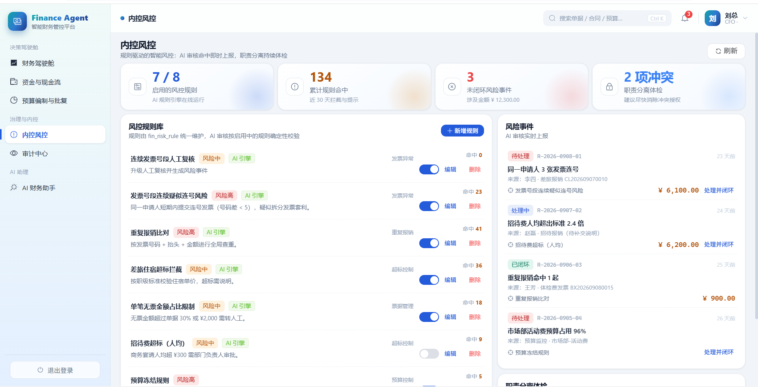
Task: Open 审计中心 in the sidebar
Action: [x=55, y=153]
